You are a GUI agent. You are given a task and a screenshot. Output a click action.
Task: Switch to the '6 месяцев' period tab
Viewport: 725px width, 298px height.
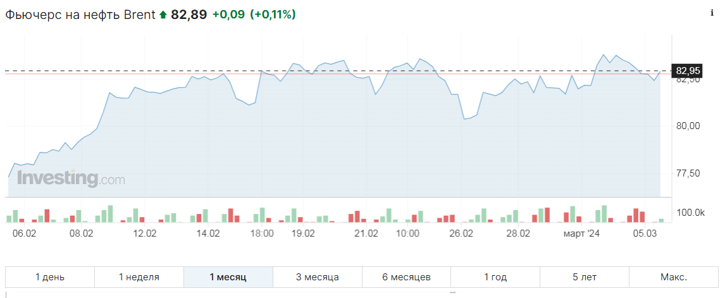[407, 277]
